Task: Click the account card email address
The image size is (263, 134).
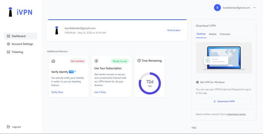Action: [x=80, y=28]
